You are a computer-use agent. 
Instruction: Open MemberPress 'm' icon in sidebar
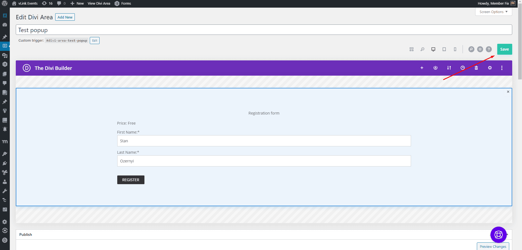point(5,142)
